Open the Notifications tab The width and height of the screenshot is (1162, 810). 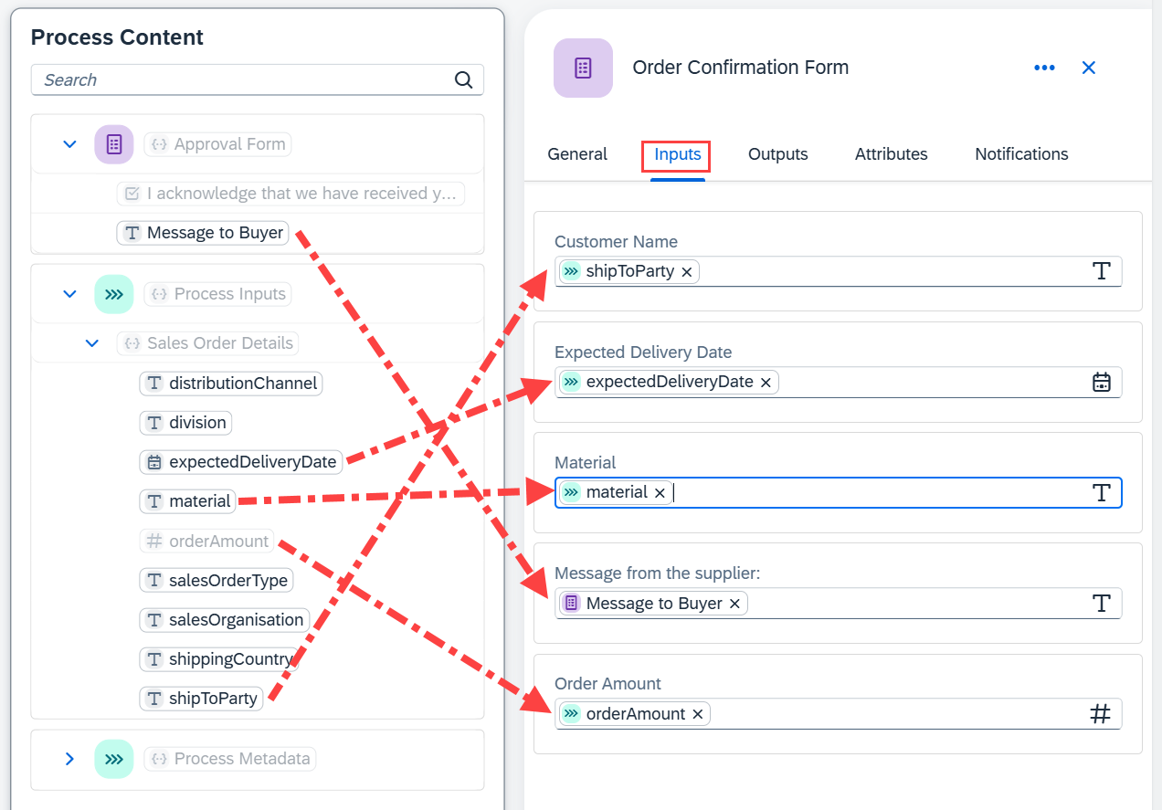1021,154
